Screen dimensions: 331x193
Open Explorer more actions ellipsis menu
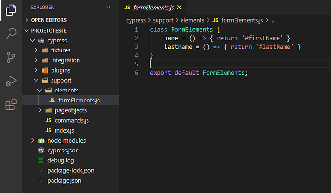tap(107, 7)
